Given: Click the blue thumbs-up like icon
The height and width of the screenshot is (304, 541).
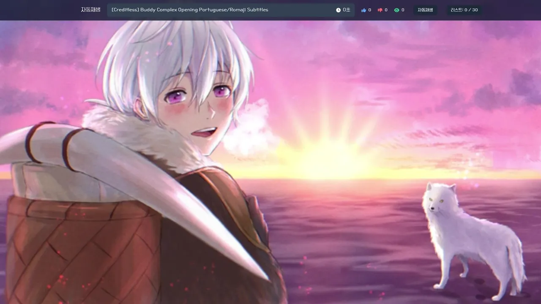Looking at the screenshot, I should (x=363, y=10).
